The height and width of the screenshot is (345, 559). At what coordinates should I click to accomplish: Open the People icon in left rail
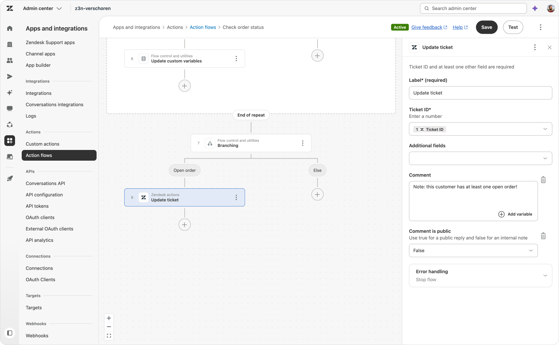(10, 60)
